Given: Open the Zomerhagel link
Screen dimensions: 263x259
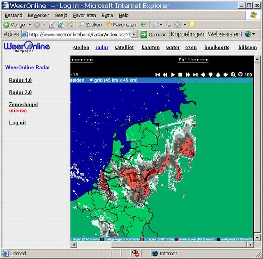Looking at the screenshot, I should [x=23, y=104].
